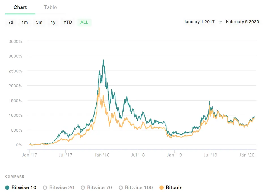Edit the end date February 5 2020
Image resolution: width=263 pixels, height=192 pixels.
point(242,22)
